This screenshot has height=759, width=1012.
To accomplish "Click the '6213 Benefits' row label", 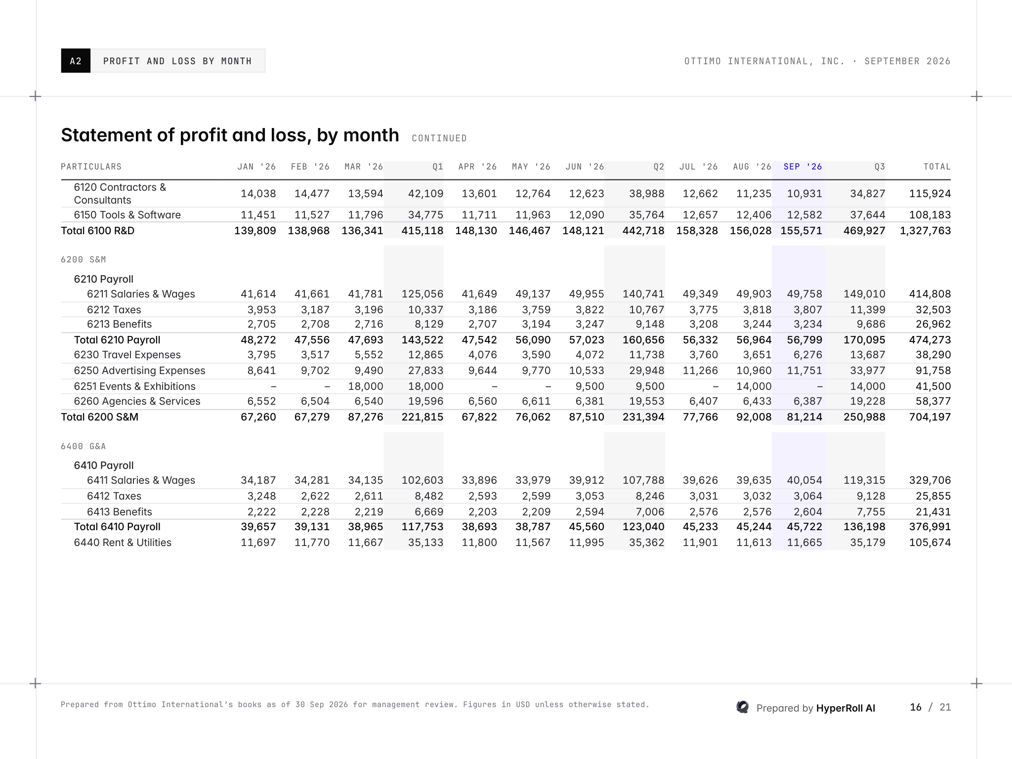I will (119, 324).
